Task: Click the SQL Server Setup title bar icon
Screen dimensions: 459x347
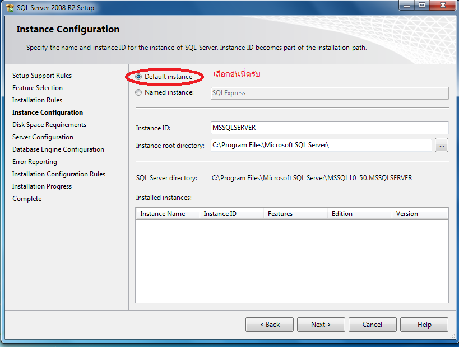Action: point(10,8)
